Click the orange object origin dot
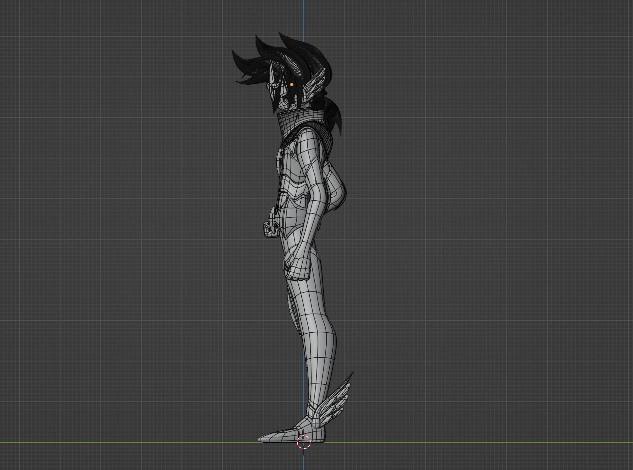The width and height of the screenshot is (633, 470). (291, 85)
